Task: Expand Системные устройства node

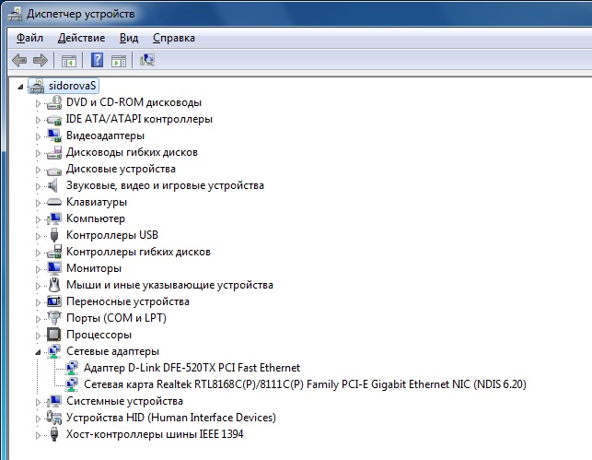Action: (38, 402)
